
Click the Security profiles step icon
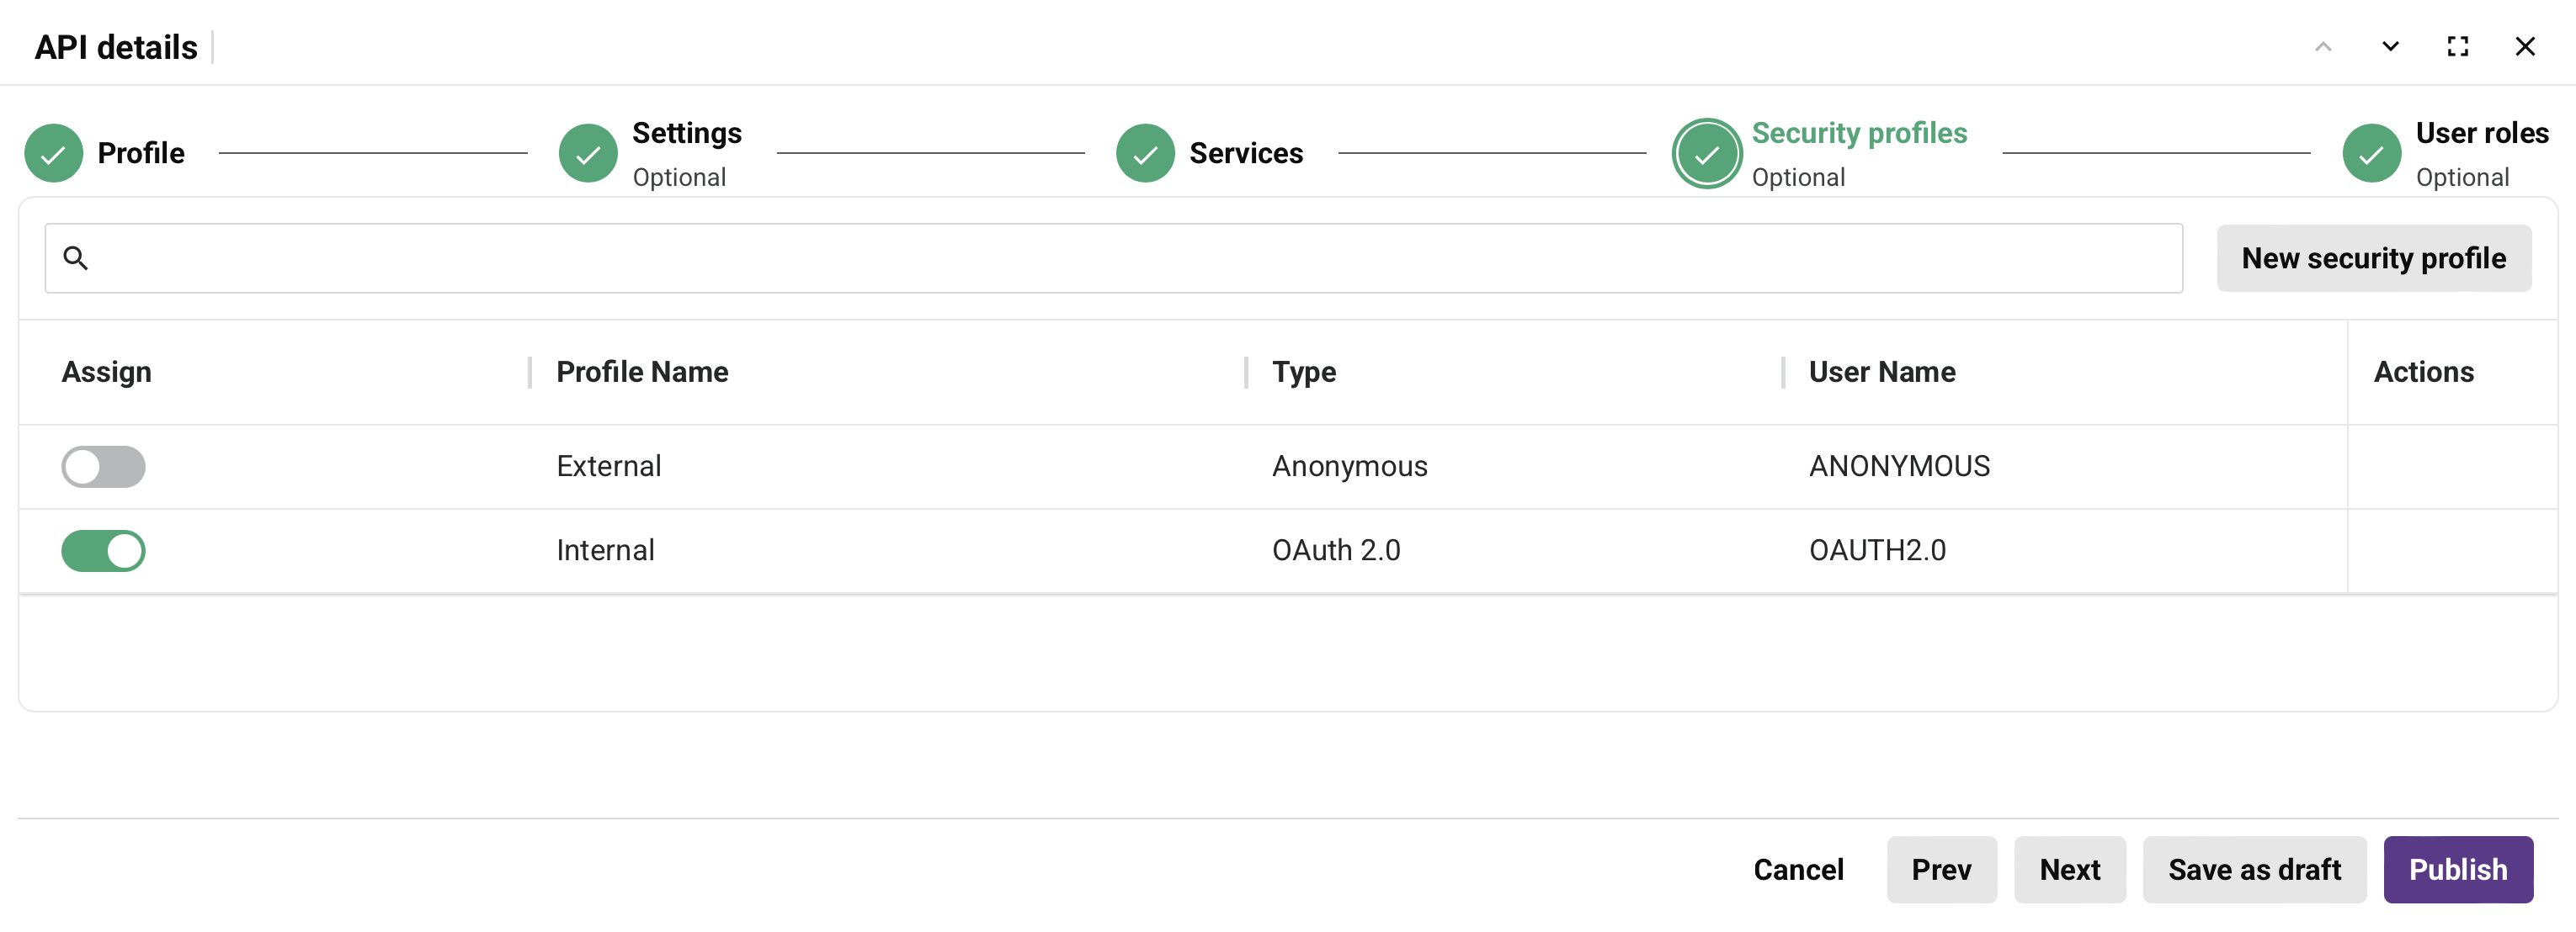coord(1706,152)
